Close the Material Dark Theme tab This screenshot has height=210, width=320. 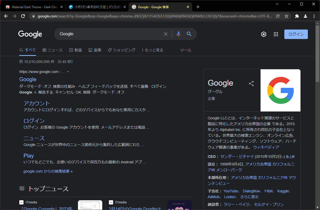[x=62, y=7]
